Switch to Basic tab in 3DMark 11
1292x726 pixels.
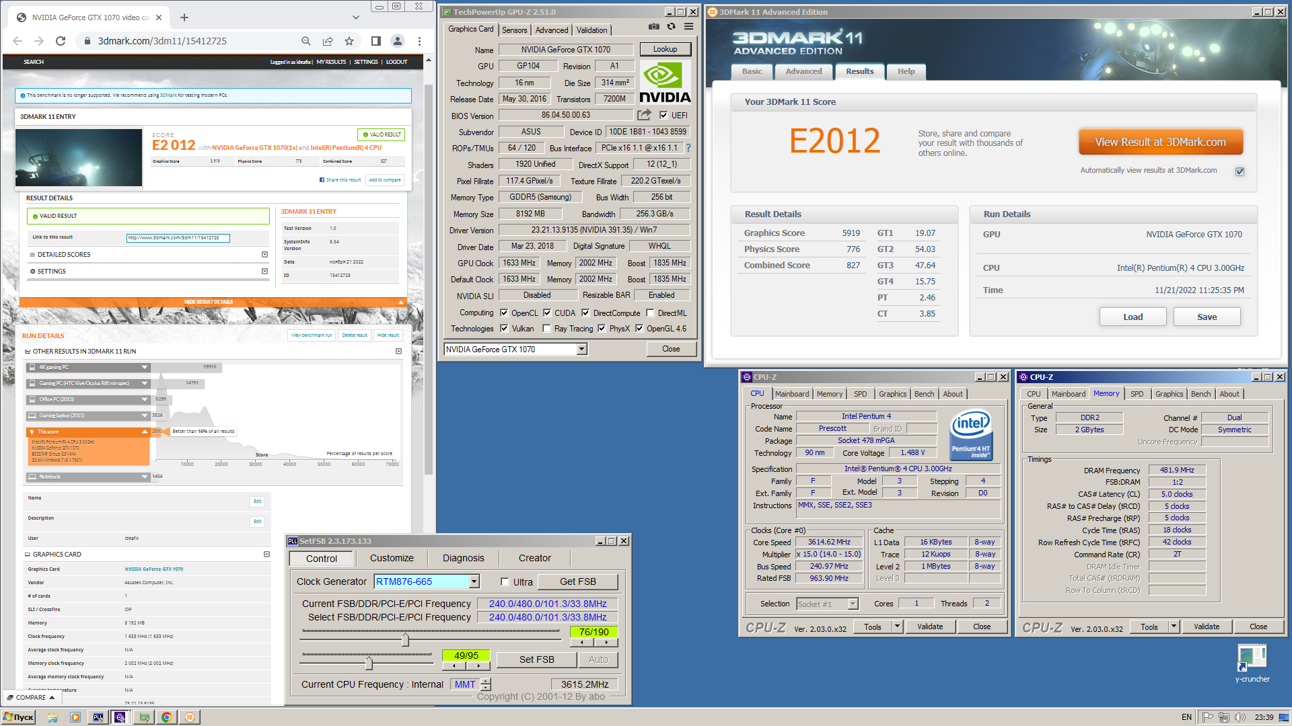pos(752,71)
